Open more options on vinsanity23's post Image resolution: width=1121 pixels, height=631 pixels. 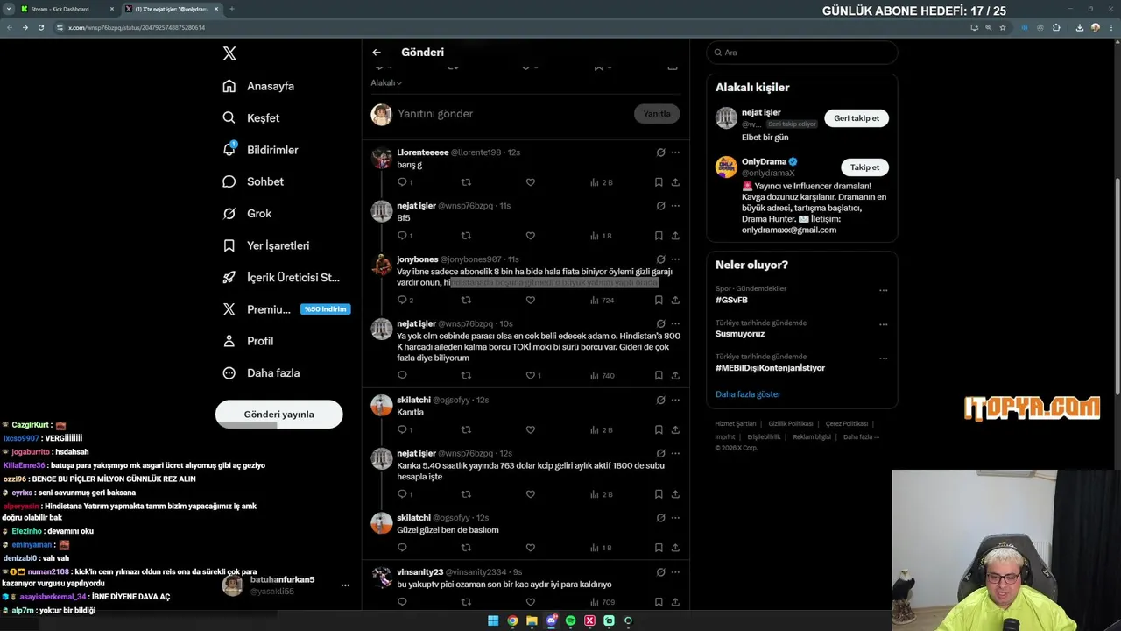675,571
